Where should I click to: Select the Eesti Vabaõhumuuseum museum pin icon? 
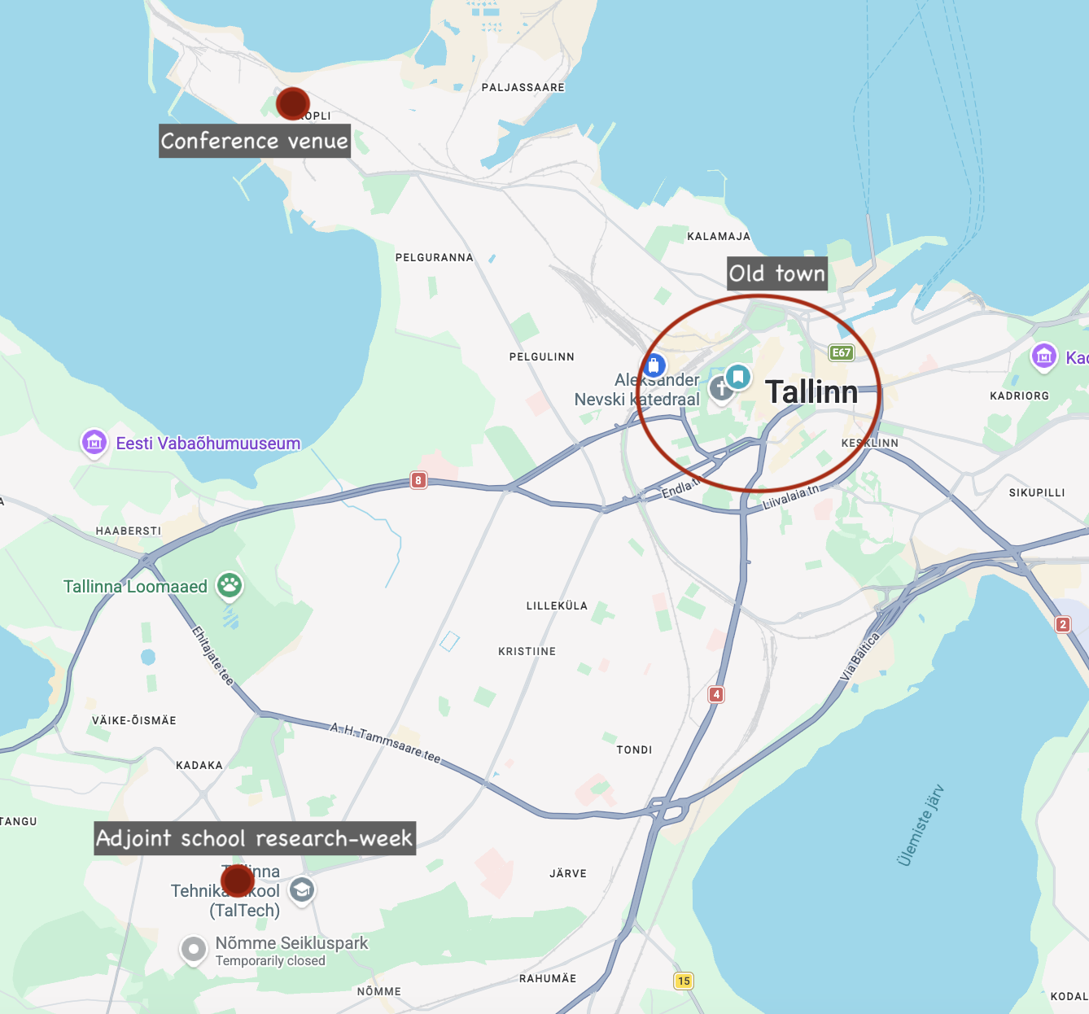tap(94, 443)
